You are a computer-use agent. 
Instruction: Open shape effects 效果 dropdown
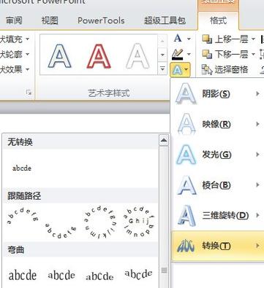tap(27, 69)
